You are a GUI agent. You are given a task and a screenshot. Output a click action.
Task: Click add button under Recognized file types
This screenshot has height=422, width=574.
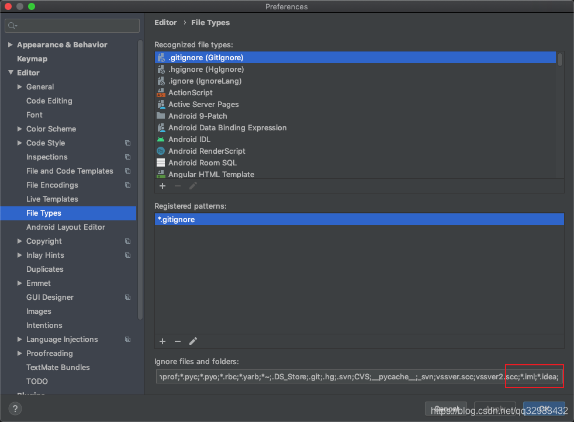click(x=162, y=186)
